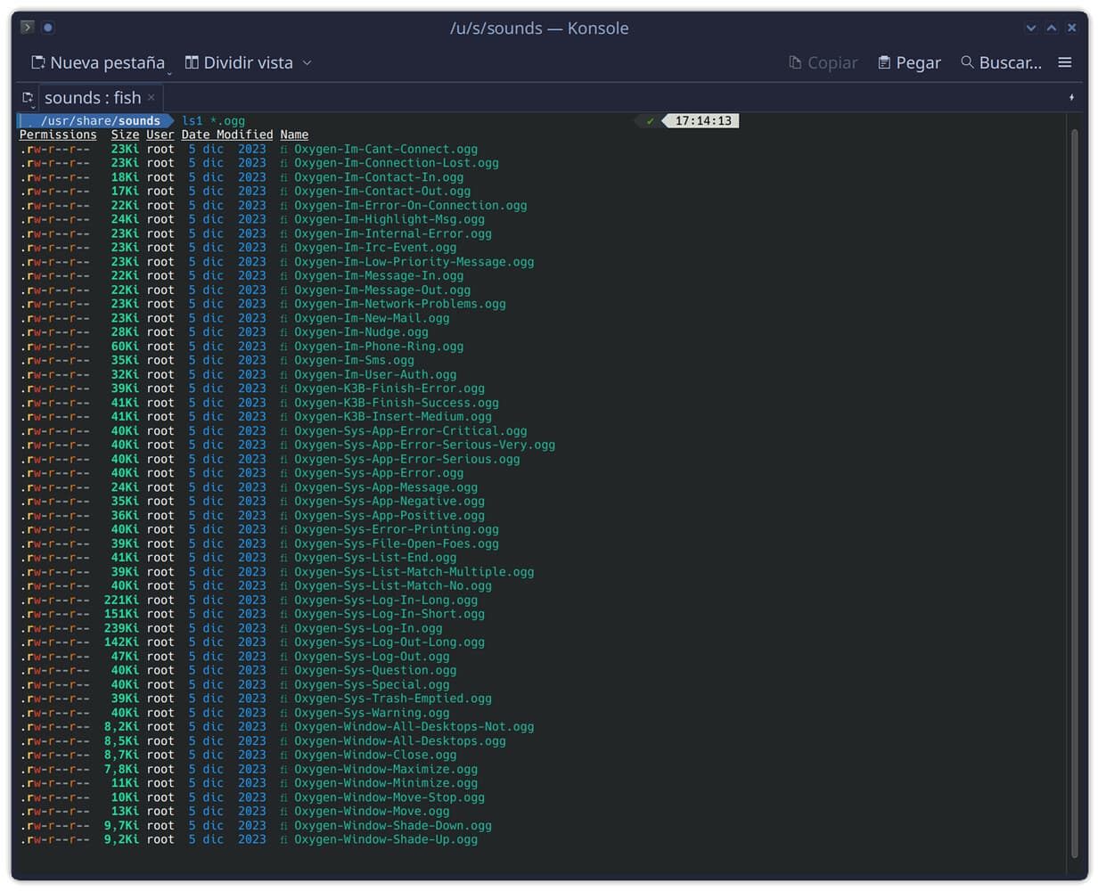1098x891 pixels.
Task: Minimize the Konsole window
Action: [1031, 28]
